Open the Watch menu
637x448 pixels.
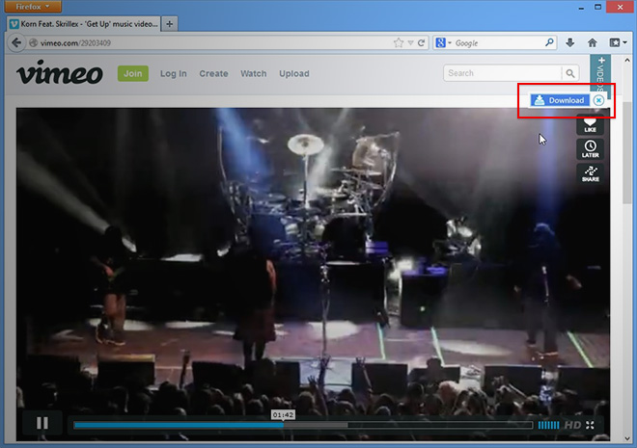pyautogui.click(x=254, y=74)
